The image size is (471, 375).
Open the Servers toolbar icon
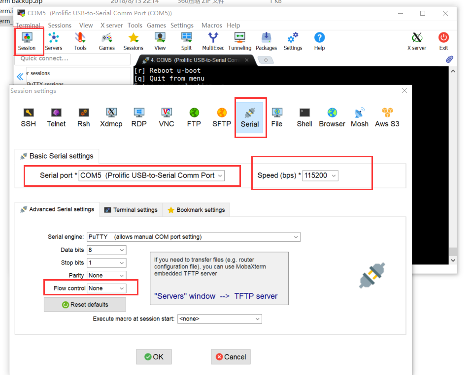coord(54,41)
